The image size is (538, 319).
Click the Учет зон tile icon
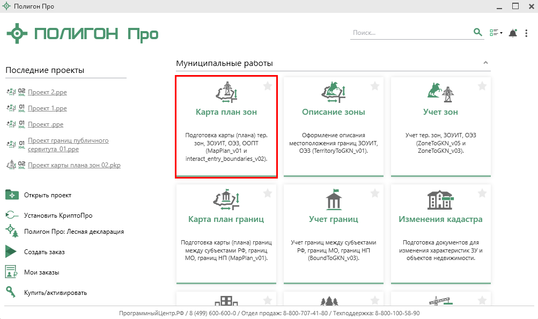tap(440, 92)
